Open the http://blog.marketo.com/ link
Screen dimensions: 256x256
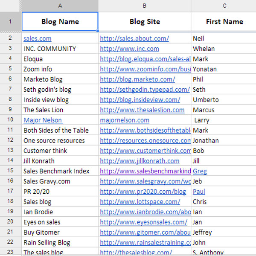click(137, 79)
